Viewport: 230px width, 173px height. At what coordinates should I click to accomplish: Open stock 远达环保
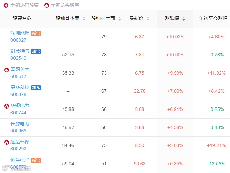pos(20,142)
